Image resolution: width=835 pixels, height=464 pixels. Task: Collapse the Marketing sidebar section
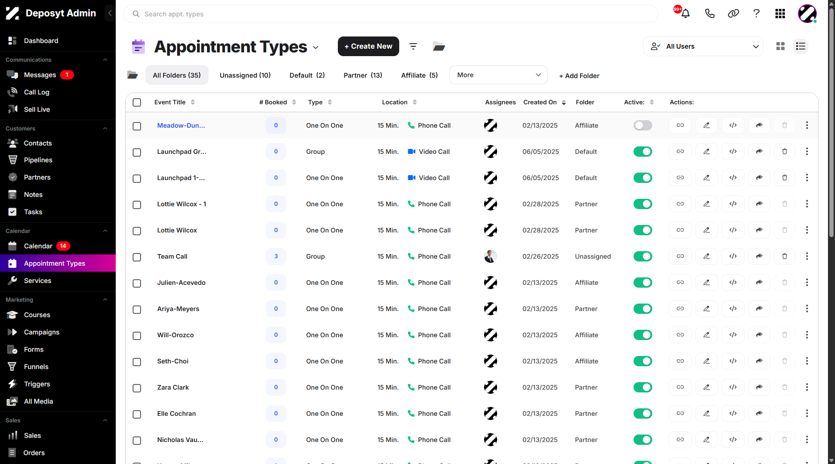[105, 300]
